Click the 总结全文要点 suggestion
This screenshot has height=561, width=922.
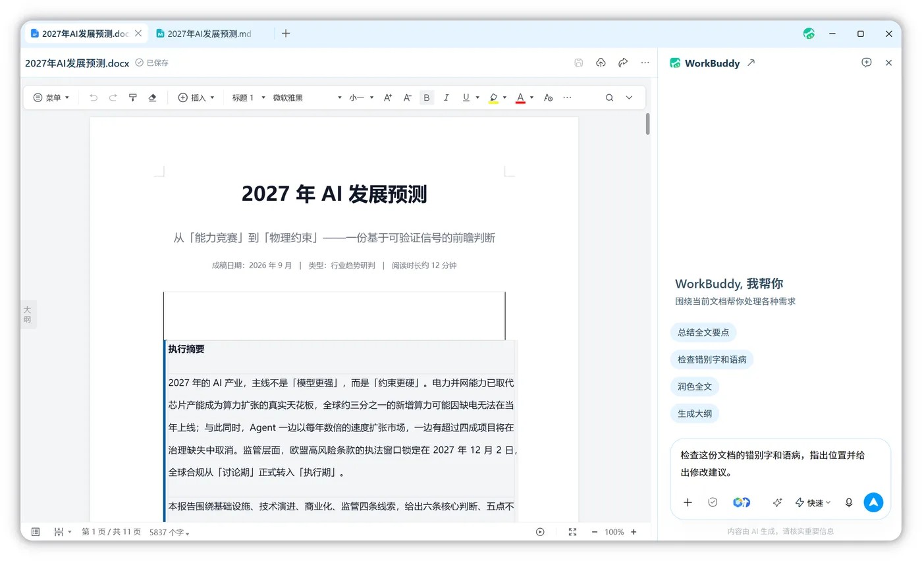click(x=703, y=333)
